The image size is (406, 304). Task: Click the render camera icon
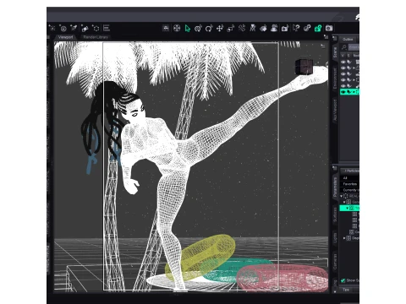329,29
